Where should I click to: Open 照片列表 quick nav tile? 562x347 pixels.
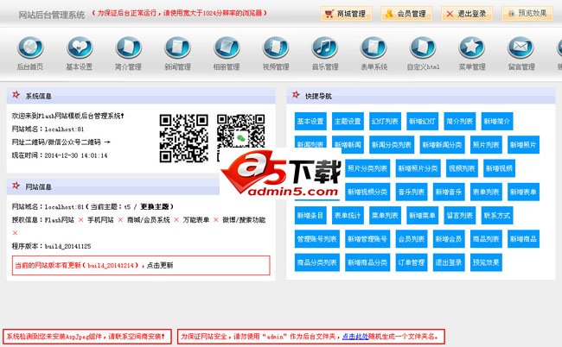click(x=486, y=145)
